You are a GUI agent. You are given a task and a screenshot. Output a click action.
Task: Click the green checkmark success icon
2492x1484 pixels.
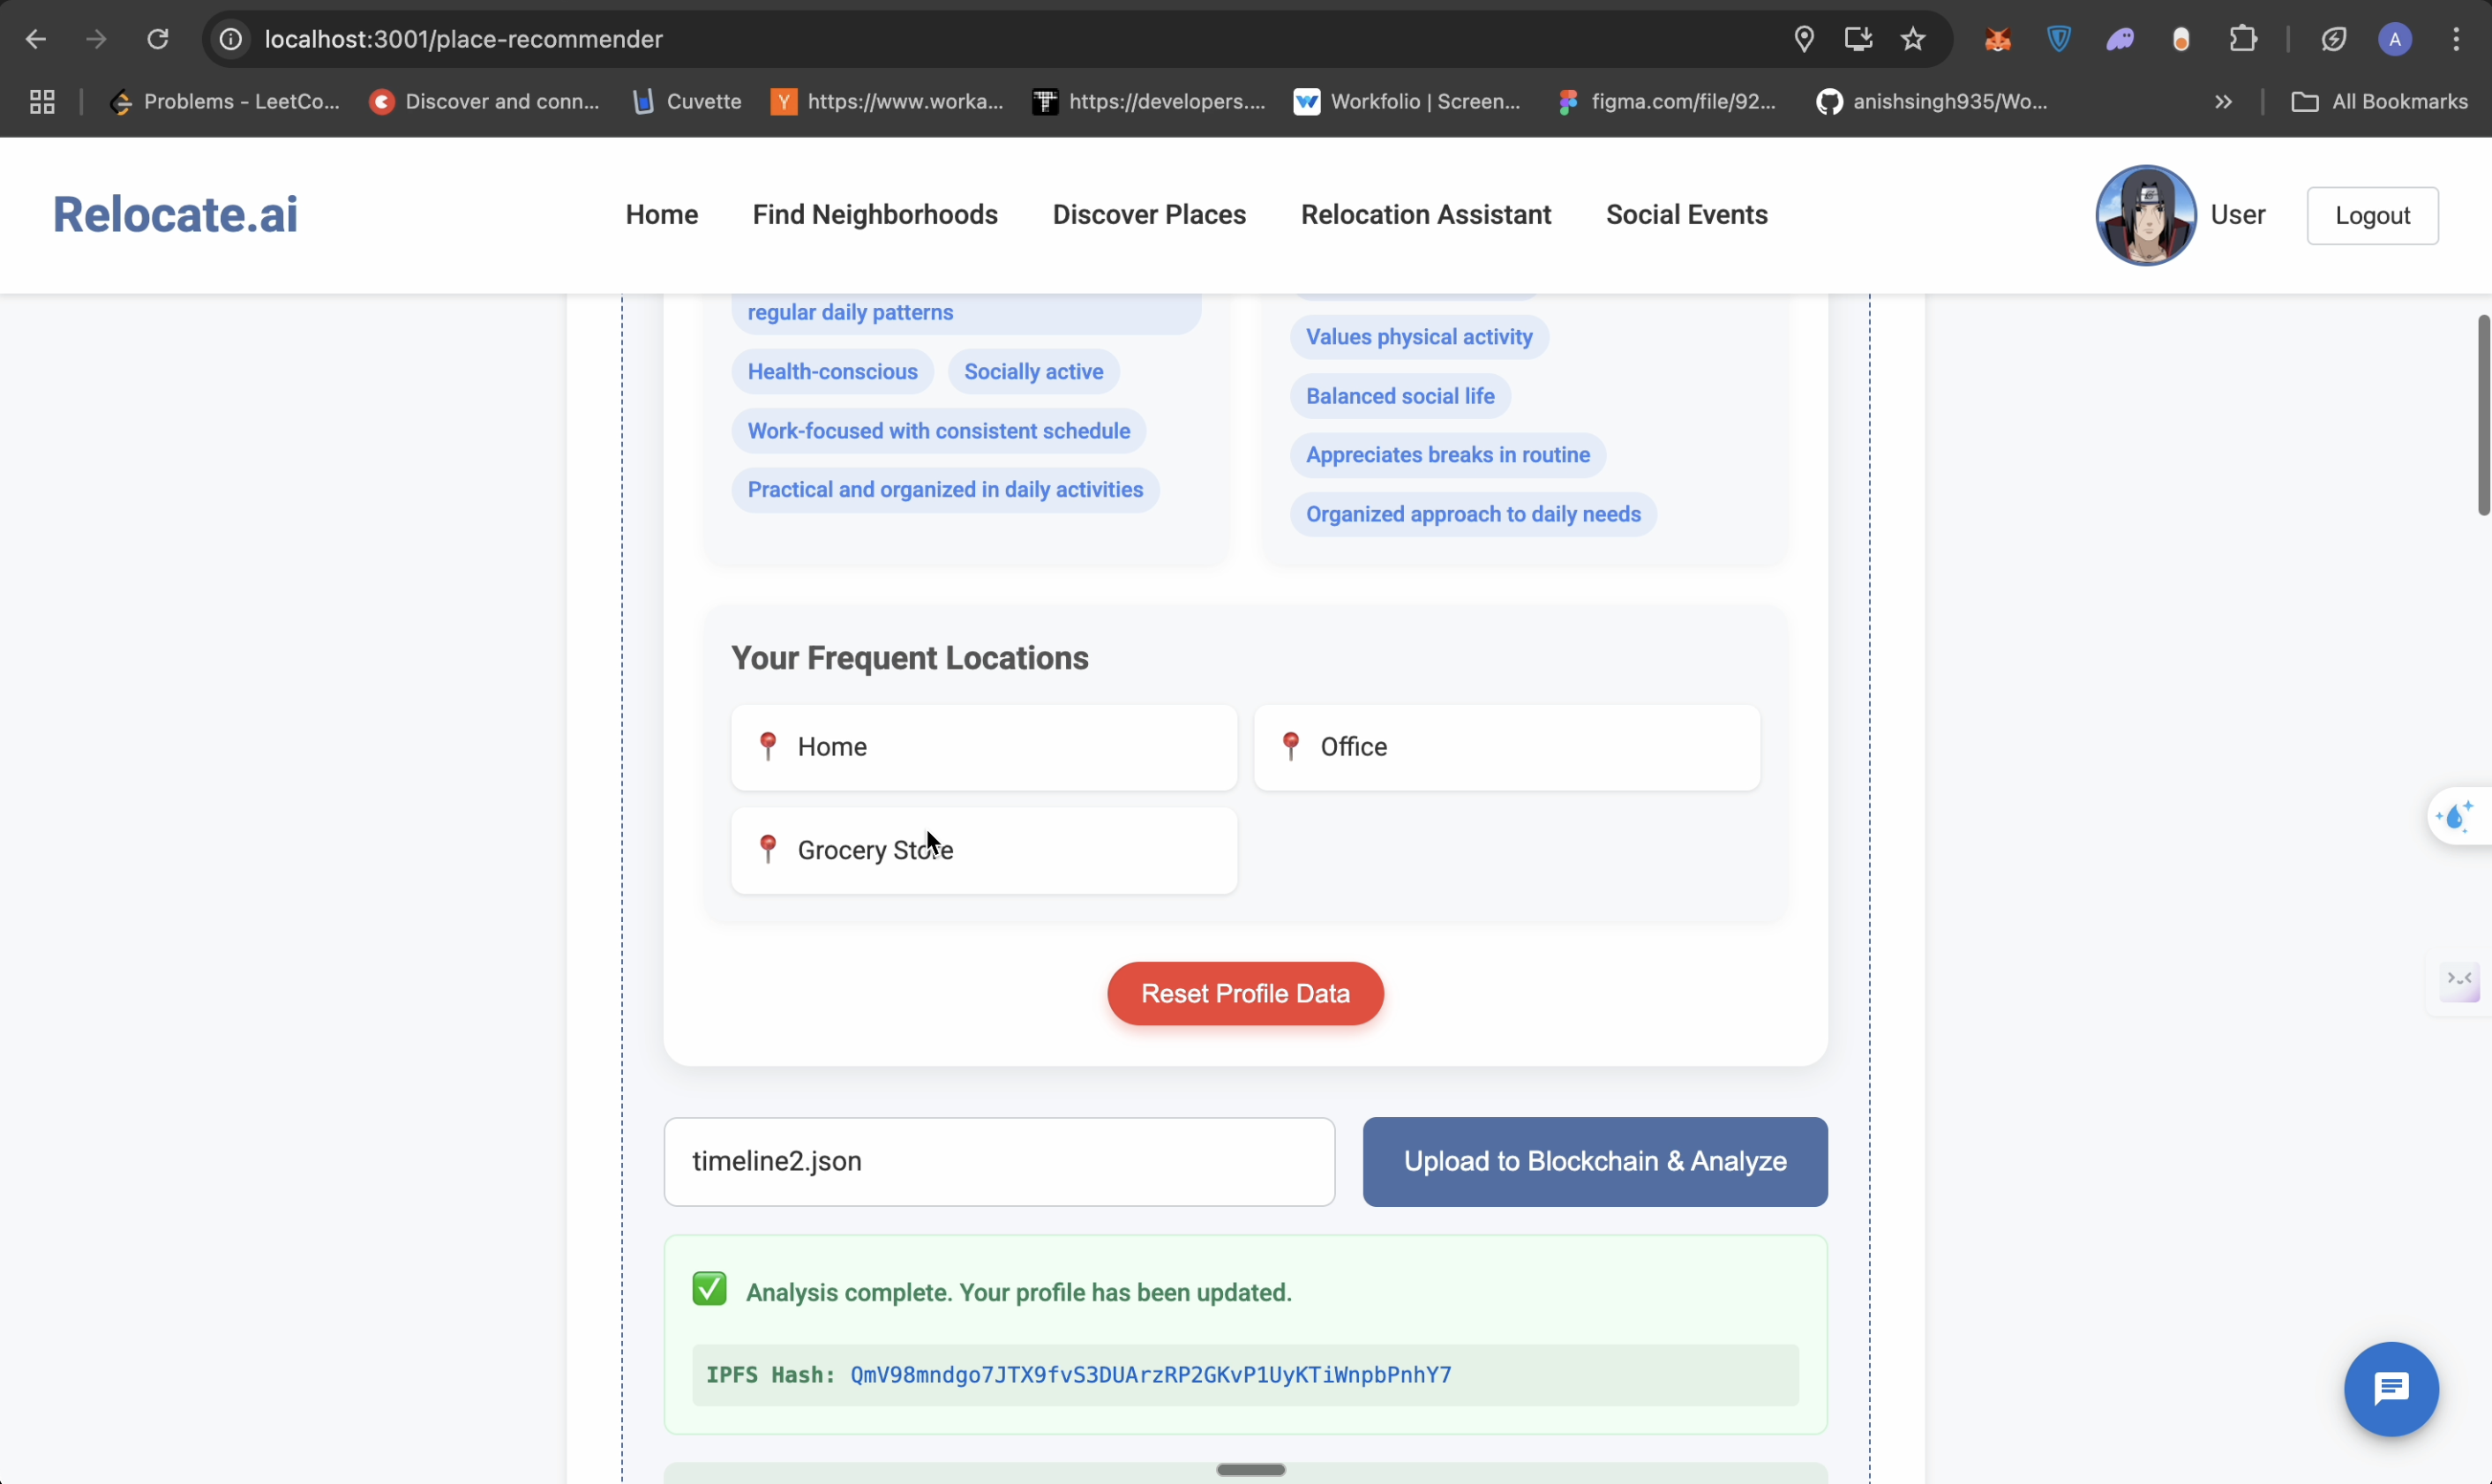pos(709,1290)
